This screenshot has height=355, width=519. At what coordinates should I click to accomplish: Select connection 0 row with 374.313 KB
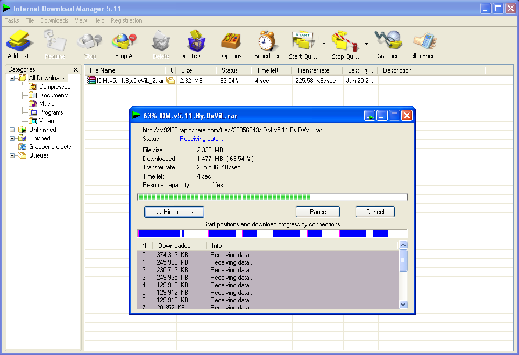268,255
